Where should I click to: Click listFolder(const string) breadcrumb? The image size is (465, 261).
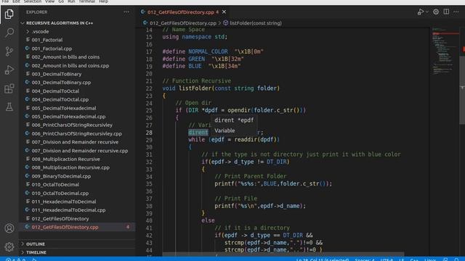[256, 22]
